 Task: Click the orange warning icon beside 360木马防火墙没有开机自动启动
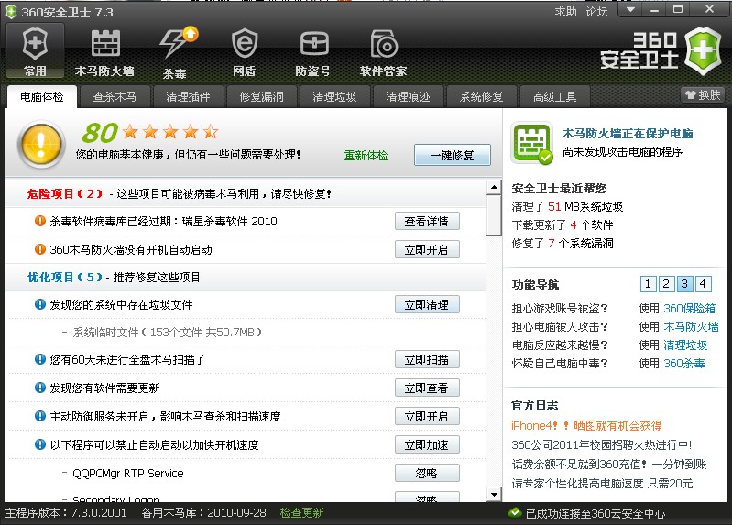40,249
